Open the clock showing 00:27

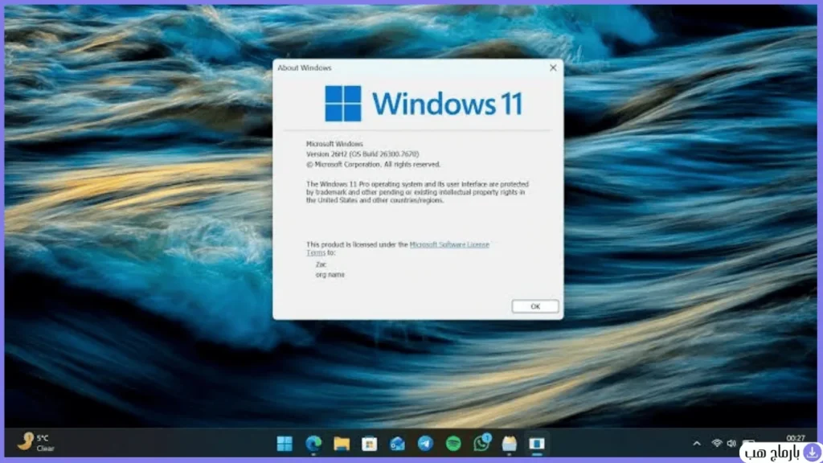pyautogui.click(x=795, y=438)
